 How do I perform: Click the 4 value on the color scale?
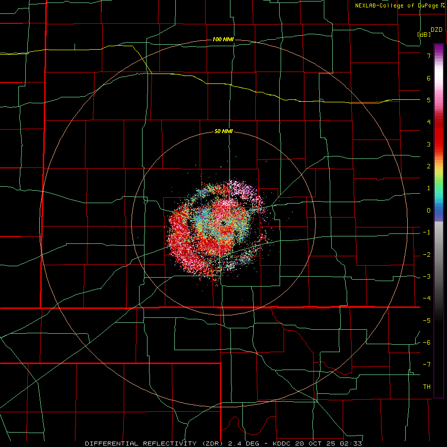coord(429,122)
